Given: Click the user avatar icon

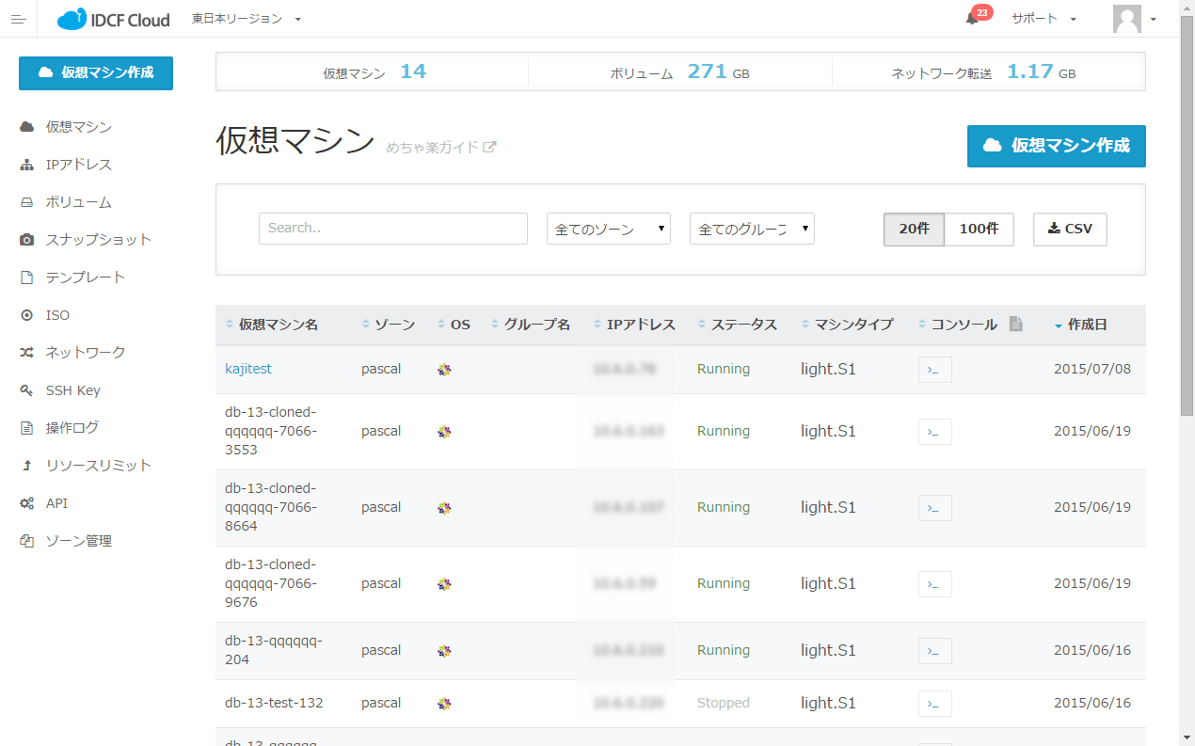Looking at the screenshot, I should click(1126, 19).
